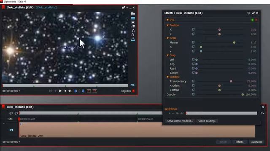Play the viewer clip
The width and height of the screenshot is (270, 151).
60,91
